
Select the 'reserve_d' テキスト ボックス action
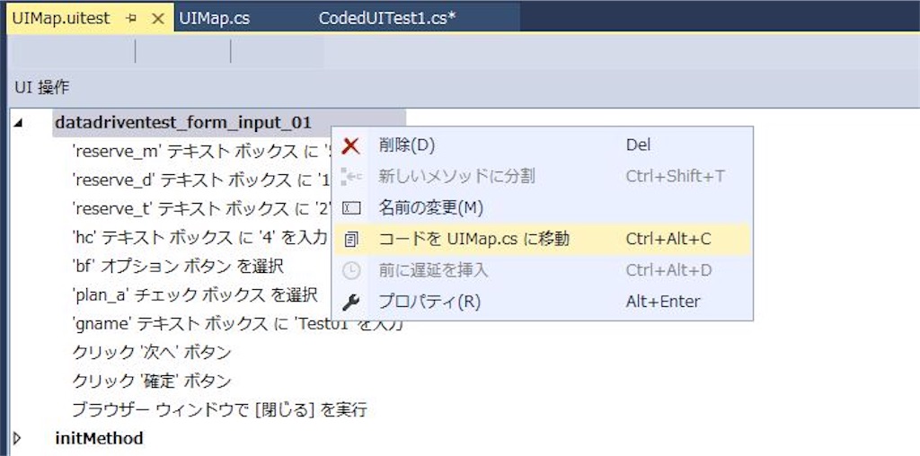[x=202, y=180]
